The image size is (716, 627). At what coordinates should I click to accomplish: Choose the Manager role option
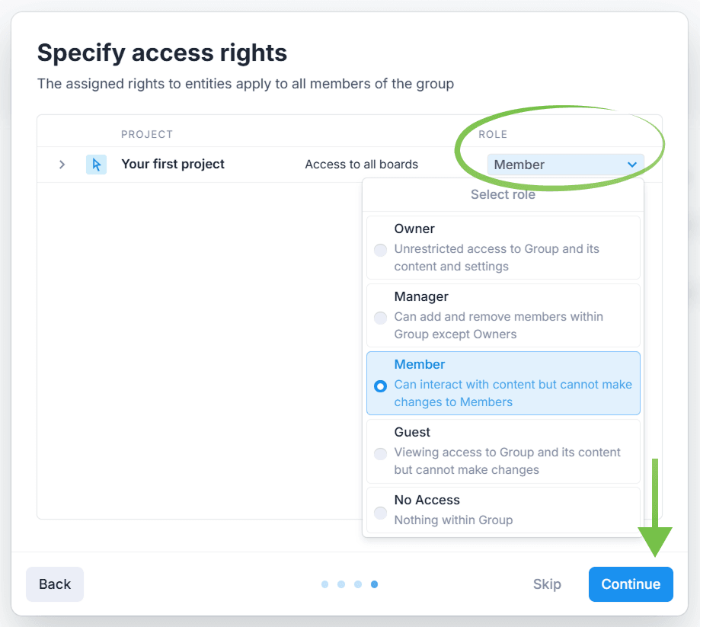click(503, 315)
